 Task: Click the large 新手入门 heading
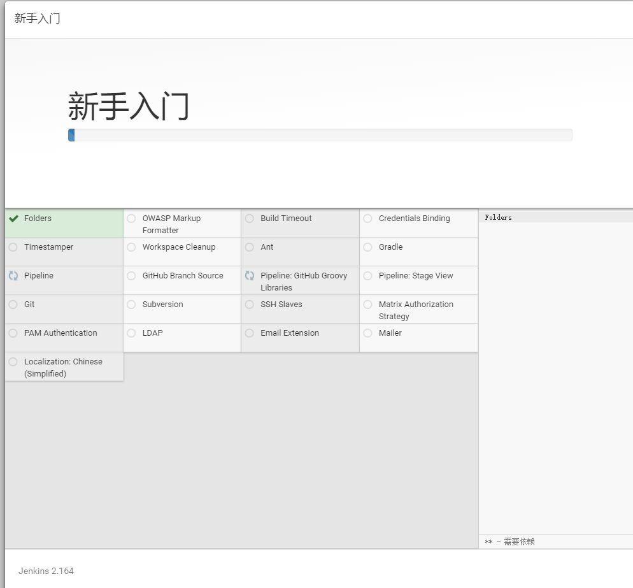[x=129, y=106]
